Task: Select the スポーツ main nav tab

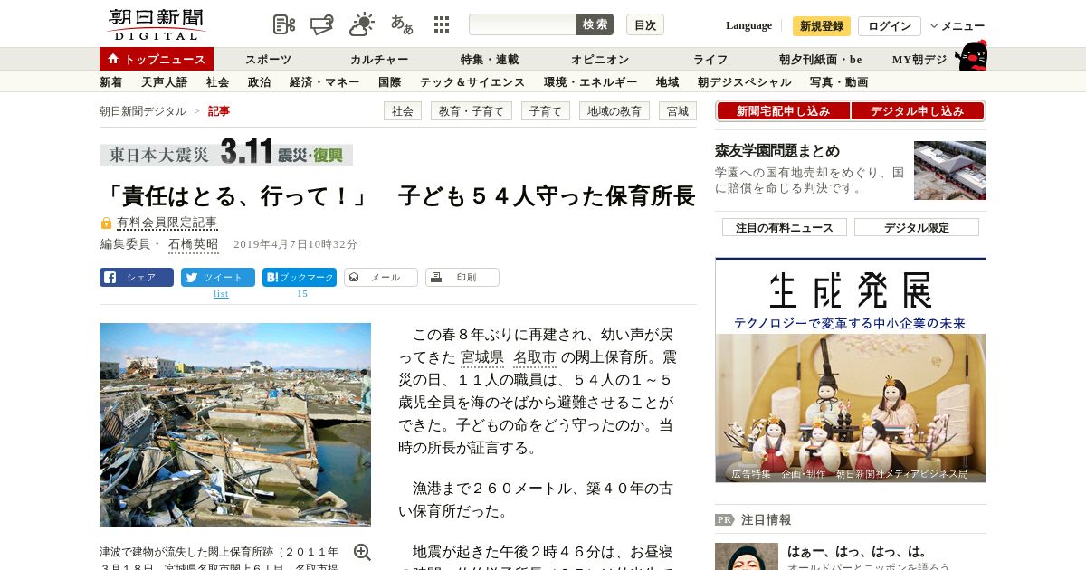Action: tap(268, 60)
